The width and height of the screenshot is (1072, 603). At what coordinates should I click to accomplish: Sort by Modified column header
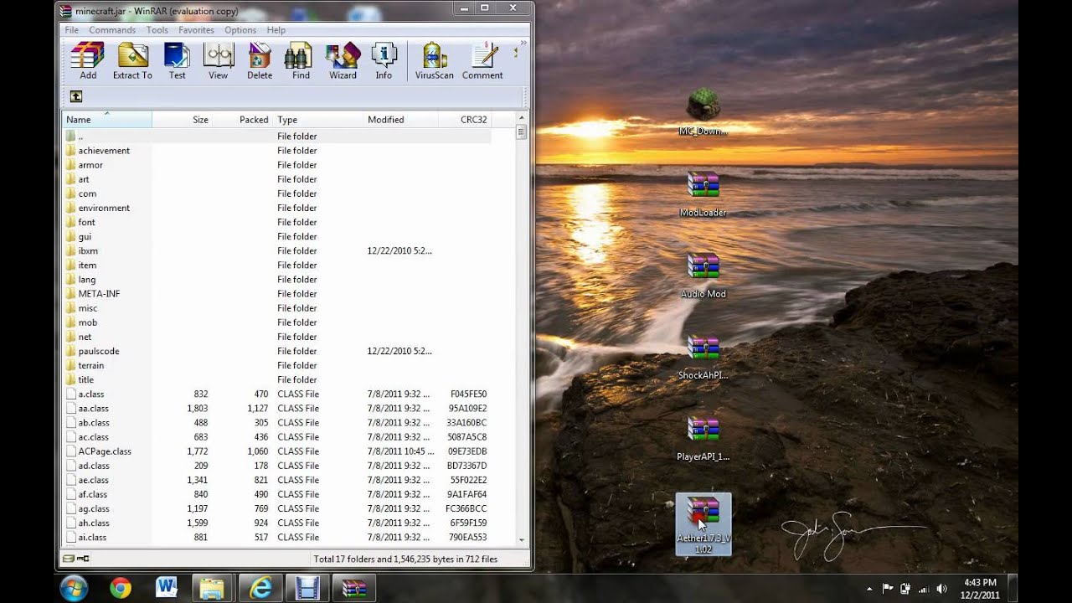(400, 120)
